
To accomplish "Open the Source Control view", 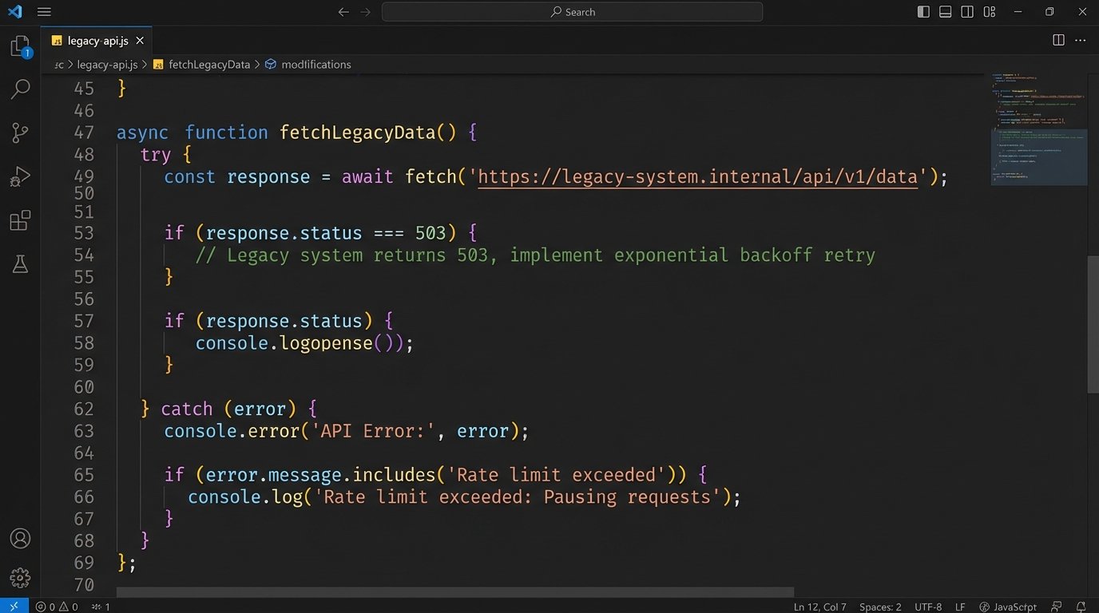I will 20,133.
